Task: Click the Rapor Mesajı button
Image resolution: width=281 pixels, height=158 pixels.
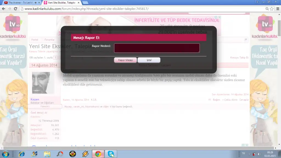Action: pos(125,60)
